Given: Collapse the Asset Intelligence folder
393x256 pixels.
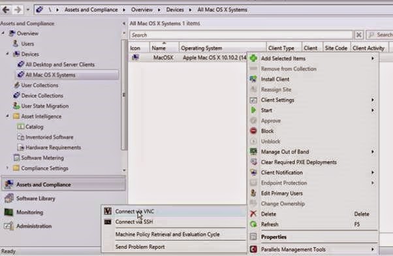Looking at the screenshot, I should [8, 116].
